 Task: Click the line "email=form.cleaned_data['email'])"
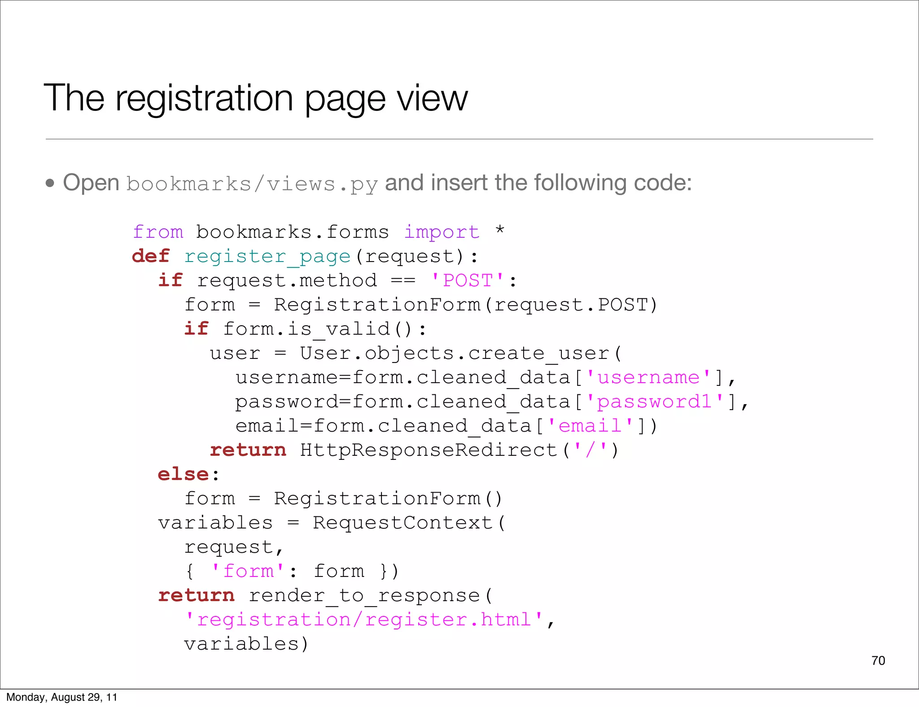[x=446, y=426]
